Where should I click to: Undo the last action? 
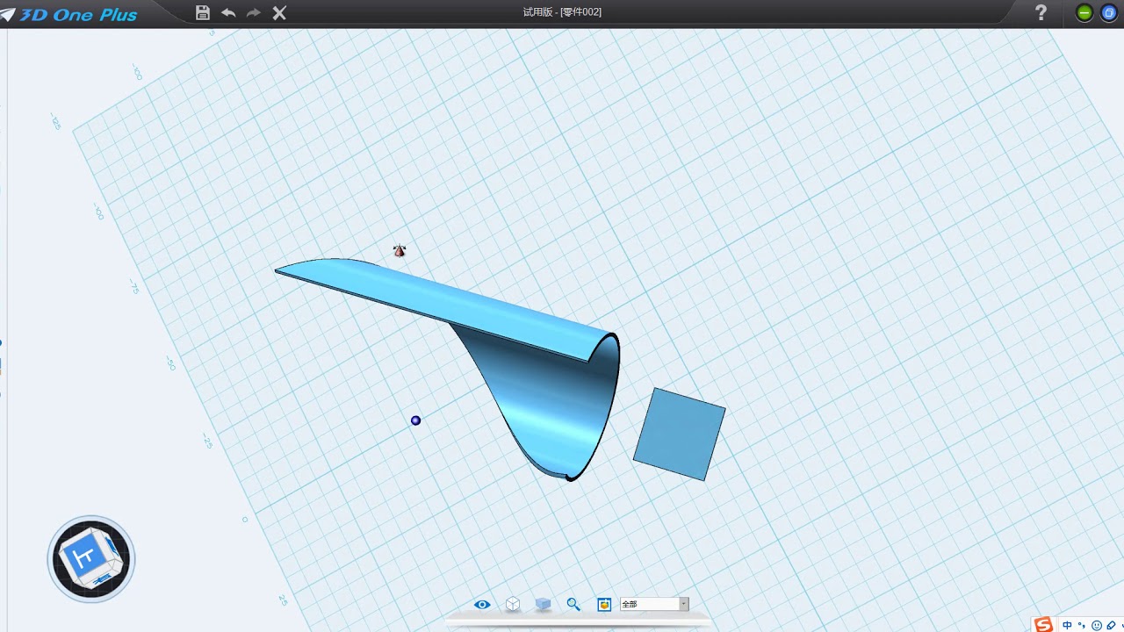click(x=228, y=12)
